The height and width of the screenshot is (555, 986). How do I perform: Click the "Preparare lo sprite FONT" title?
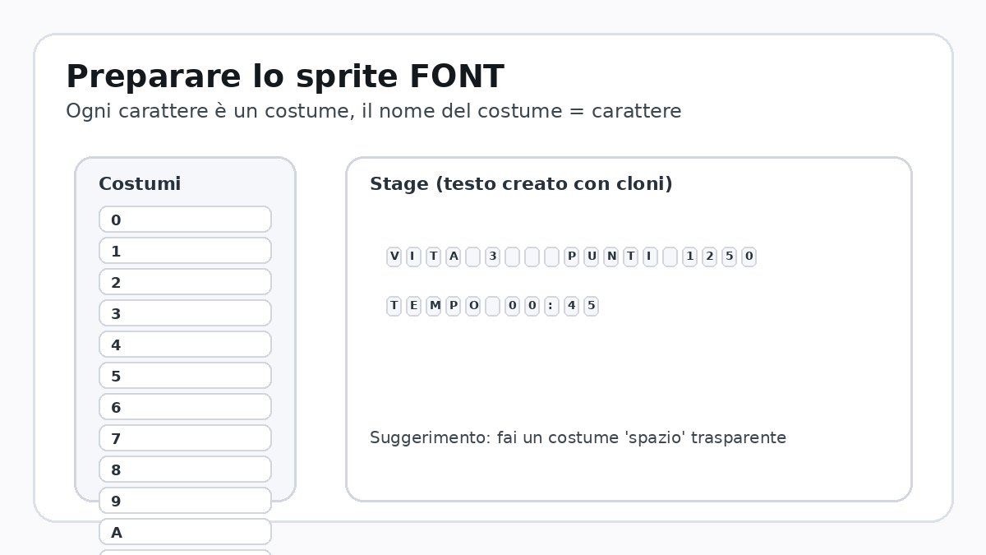point(284,76)
